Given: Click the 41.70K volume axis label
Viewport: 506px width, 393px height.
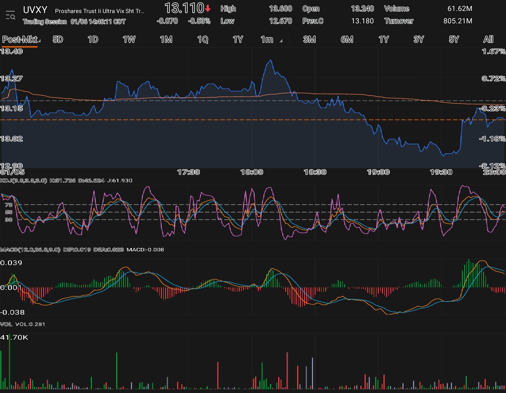Looking at the screenshot, I should click(14, 337).
